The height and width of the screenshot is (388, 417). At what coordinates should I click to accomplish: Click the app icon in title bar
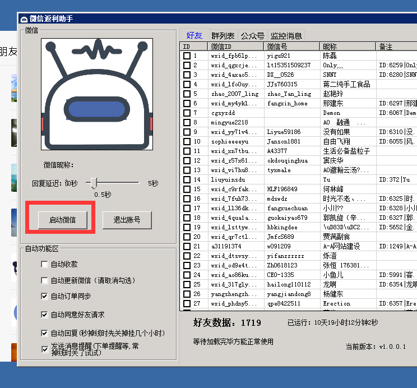click(24, 19)
